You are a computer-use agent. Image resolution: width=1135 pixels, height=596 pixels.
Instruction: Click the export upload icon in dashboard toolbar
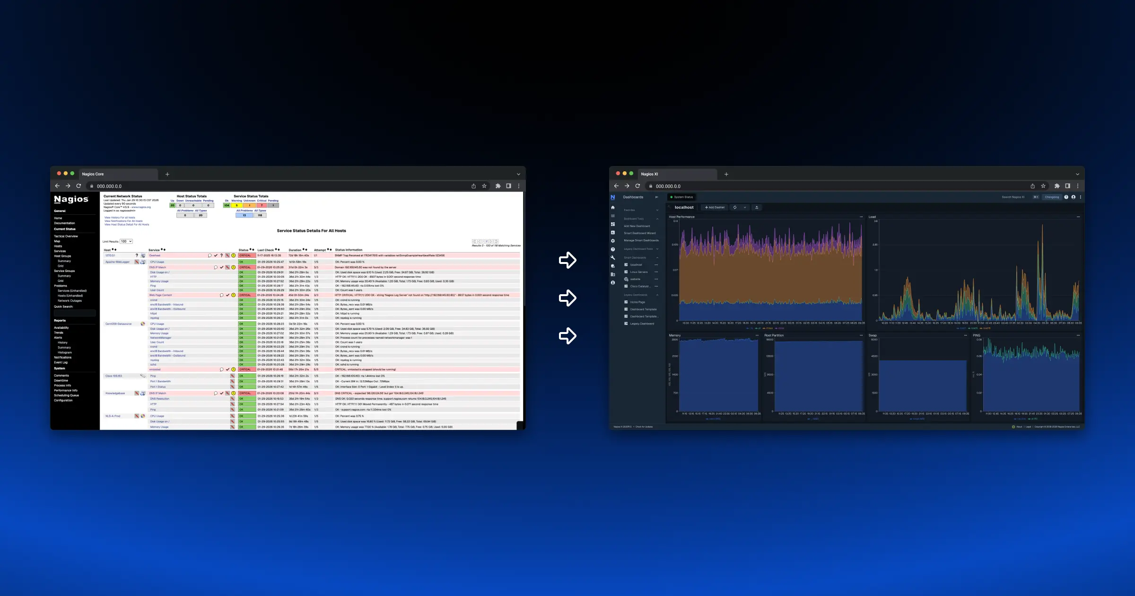click(757, 207)
